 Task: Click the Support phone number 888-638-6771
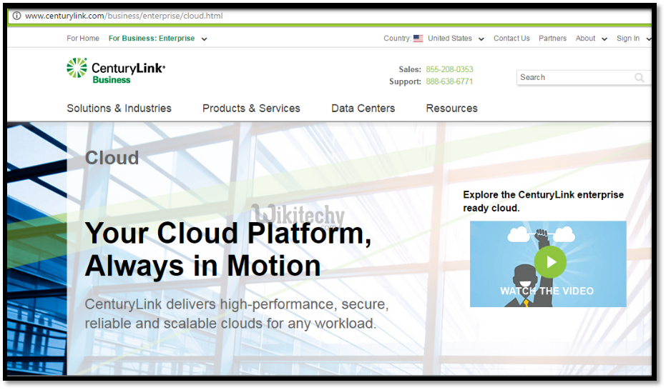tap(449, 81)
